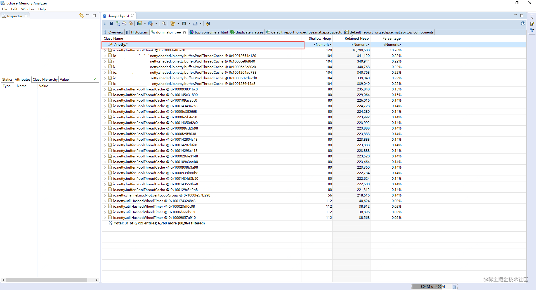
Task: Open calculate retained size dropdown arrow
Action: (x=189, y=23)
